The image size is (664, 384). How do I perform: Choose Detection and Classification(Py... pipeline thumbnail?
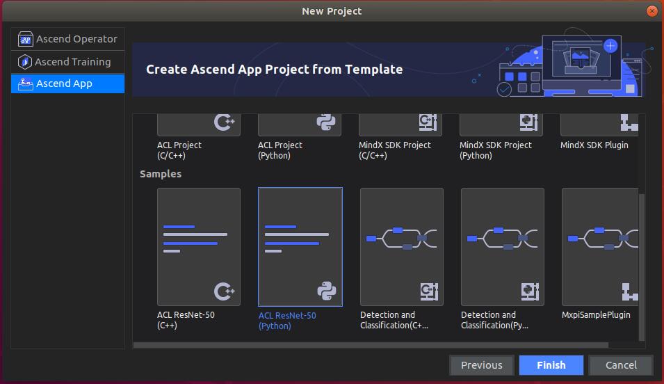click(503, 247)
